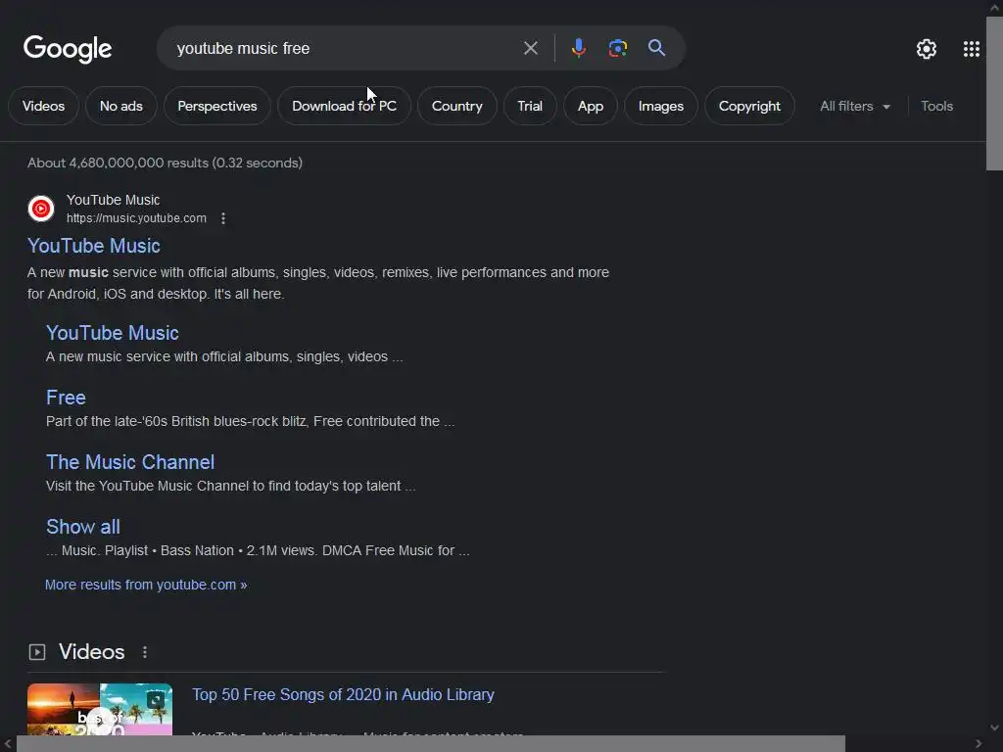Open the Free sitelink
The height and width of the screenshot is (752, 1003).
[66, 398]
